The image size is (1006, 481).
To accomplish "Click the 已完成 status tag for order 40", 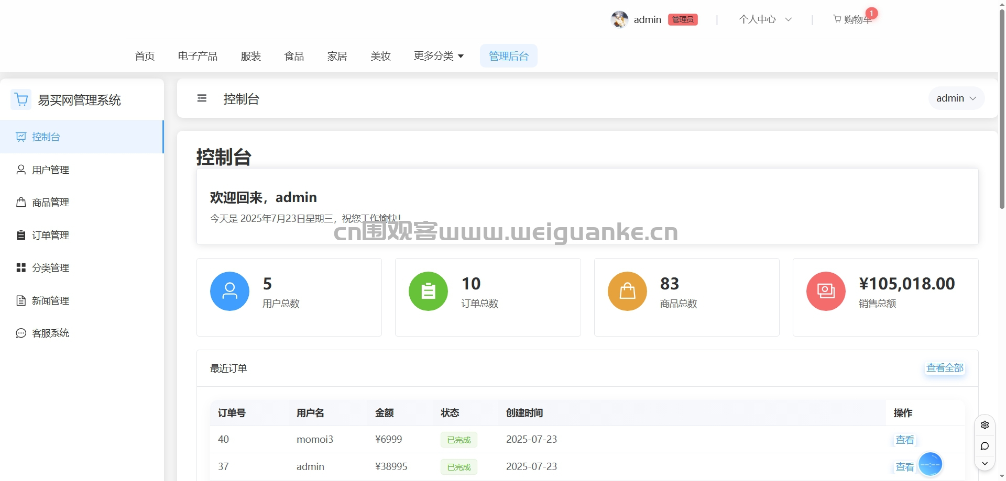I will coord(459,440).
